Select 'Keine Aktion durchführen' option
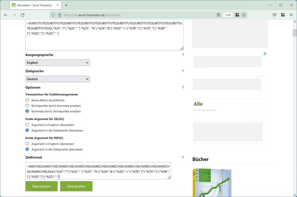The height and width of the screenshot is (197, 297). point(27,100)
